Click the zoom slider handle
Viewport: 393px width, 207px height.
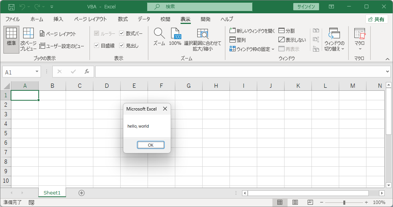[x=344, y=202]
